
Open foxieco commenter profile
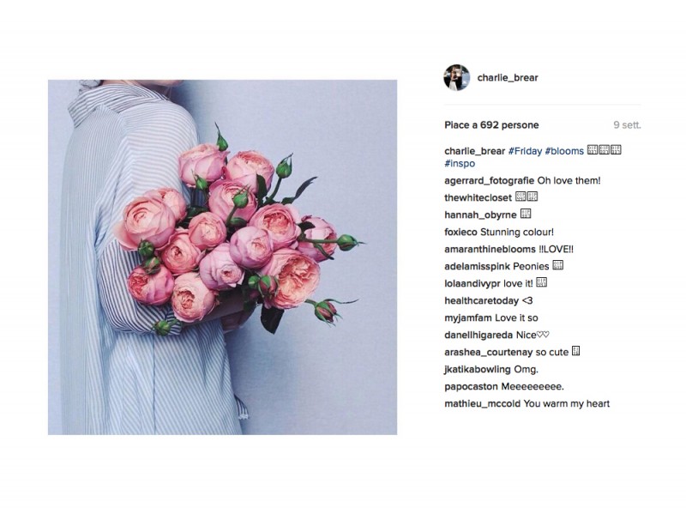(x=460, y=232)
